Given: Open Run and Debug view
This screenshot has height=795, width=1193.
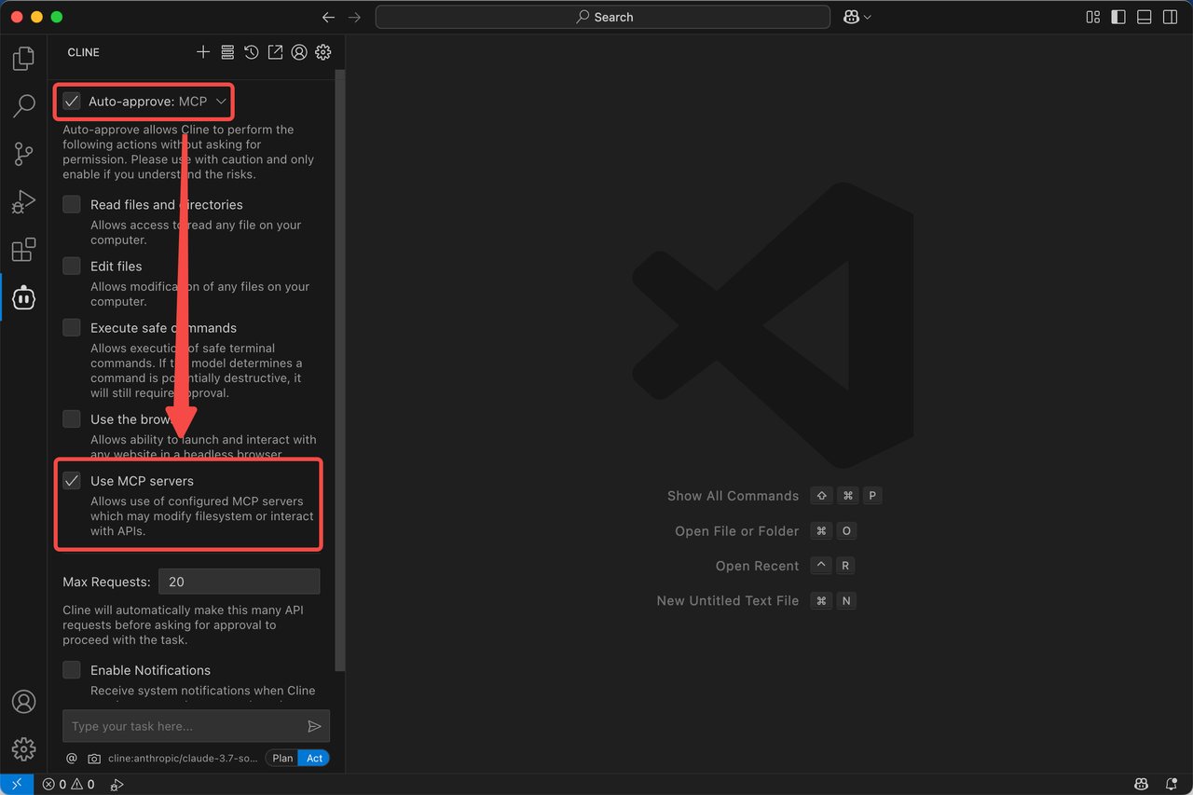Looking at the screenshot, I should coord(23,201).
